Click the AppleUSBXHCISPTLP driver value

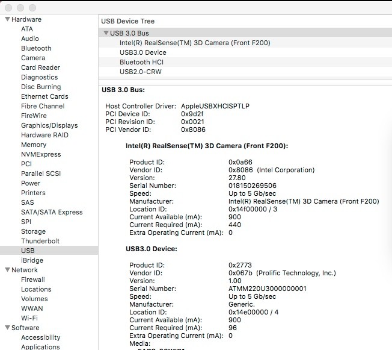point(215,106)
